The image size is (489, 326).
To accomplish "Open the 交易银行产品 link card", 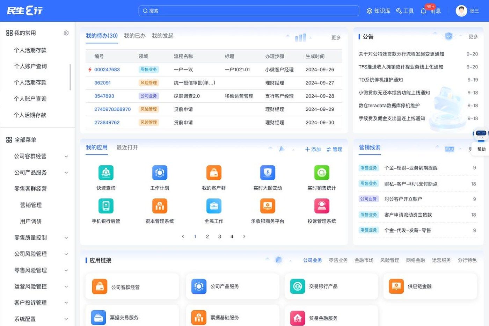I will (331, 287).
